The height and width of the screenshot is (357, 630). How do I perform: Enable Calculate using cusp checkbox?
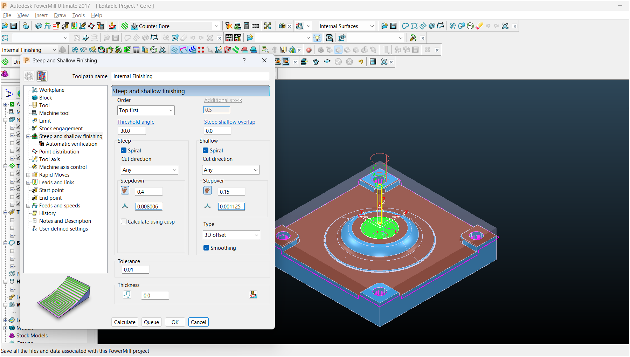(124, 222)
